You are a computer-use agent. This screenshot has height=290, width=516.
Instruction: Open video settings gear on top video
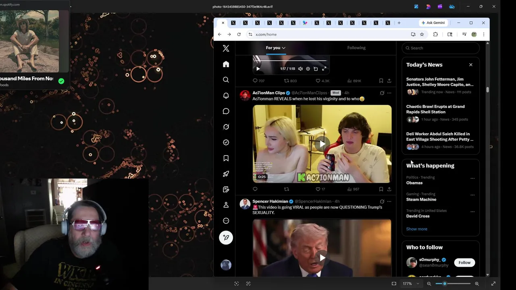[308, 69]
